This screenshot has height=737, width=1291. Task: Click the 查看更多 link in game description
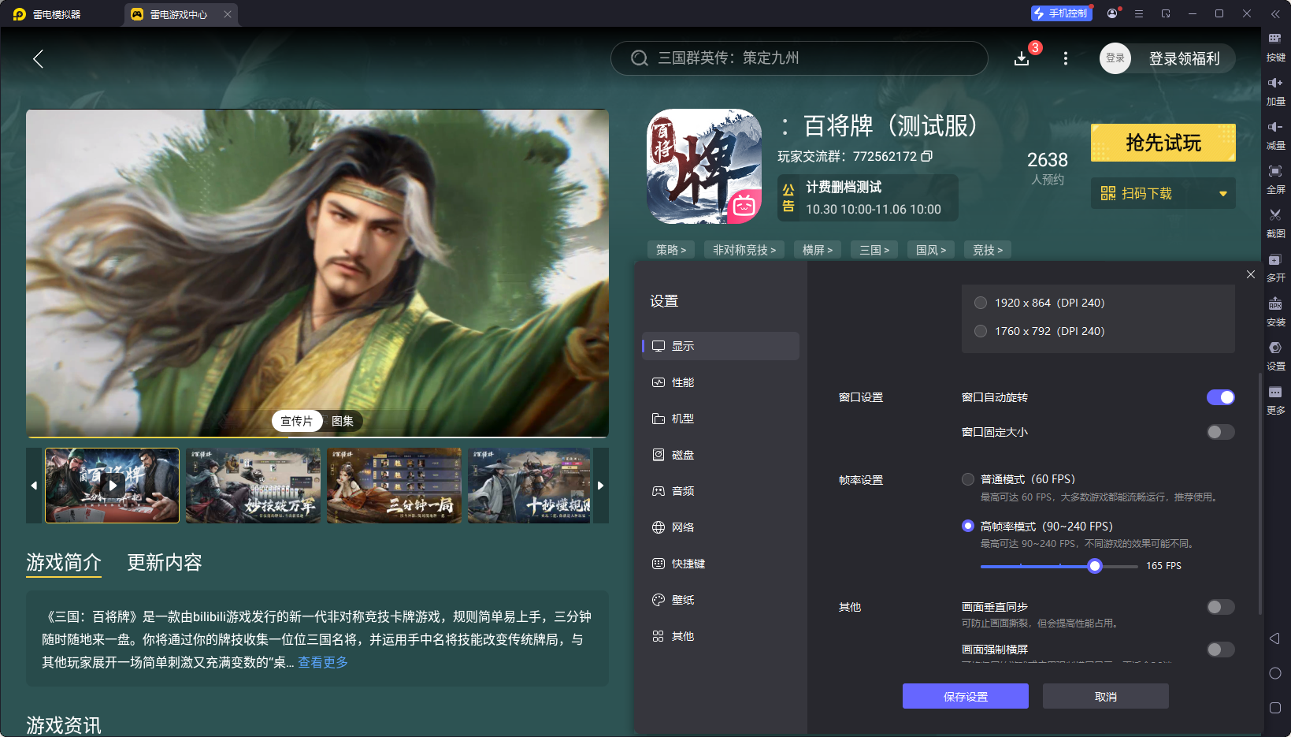point(322,663)
